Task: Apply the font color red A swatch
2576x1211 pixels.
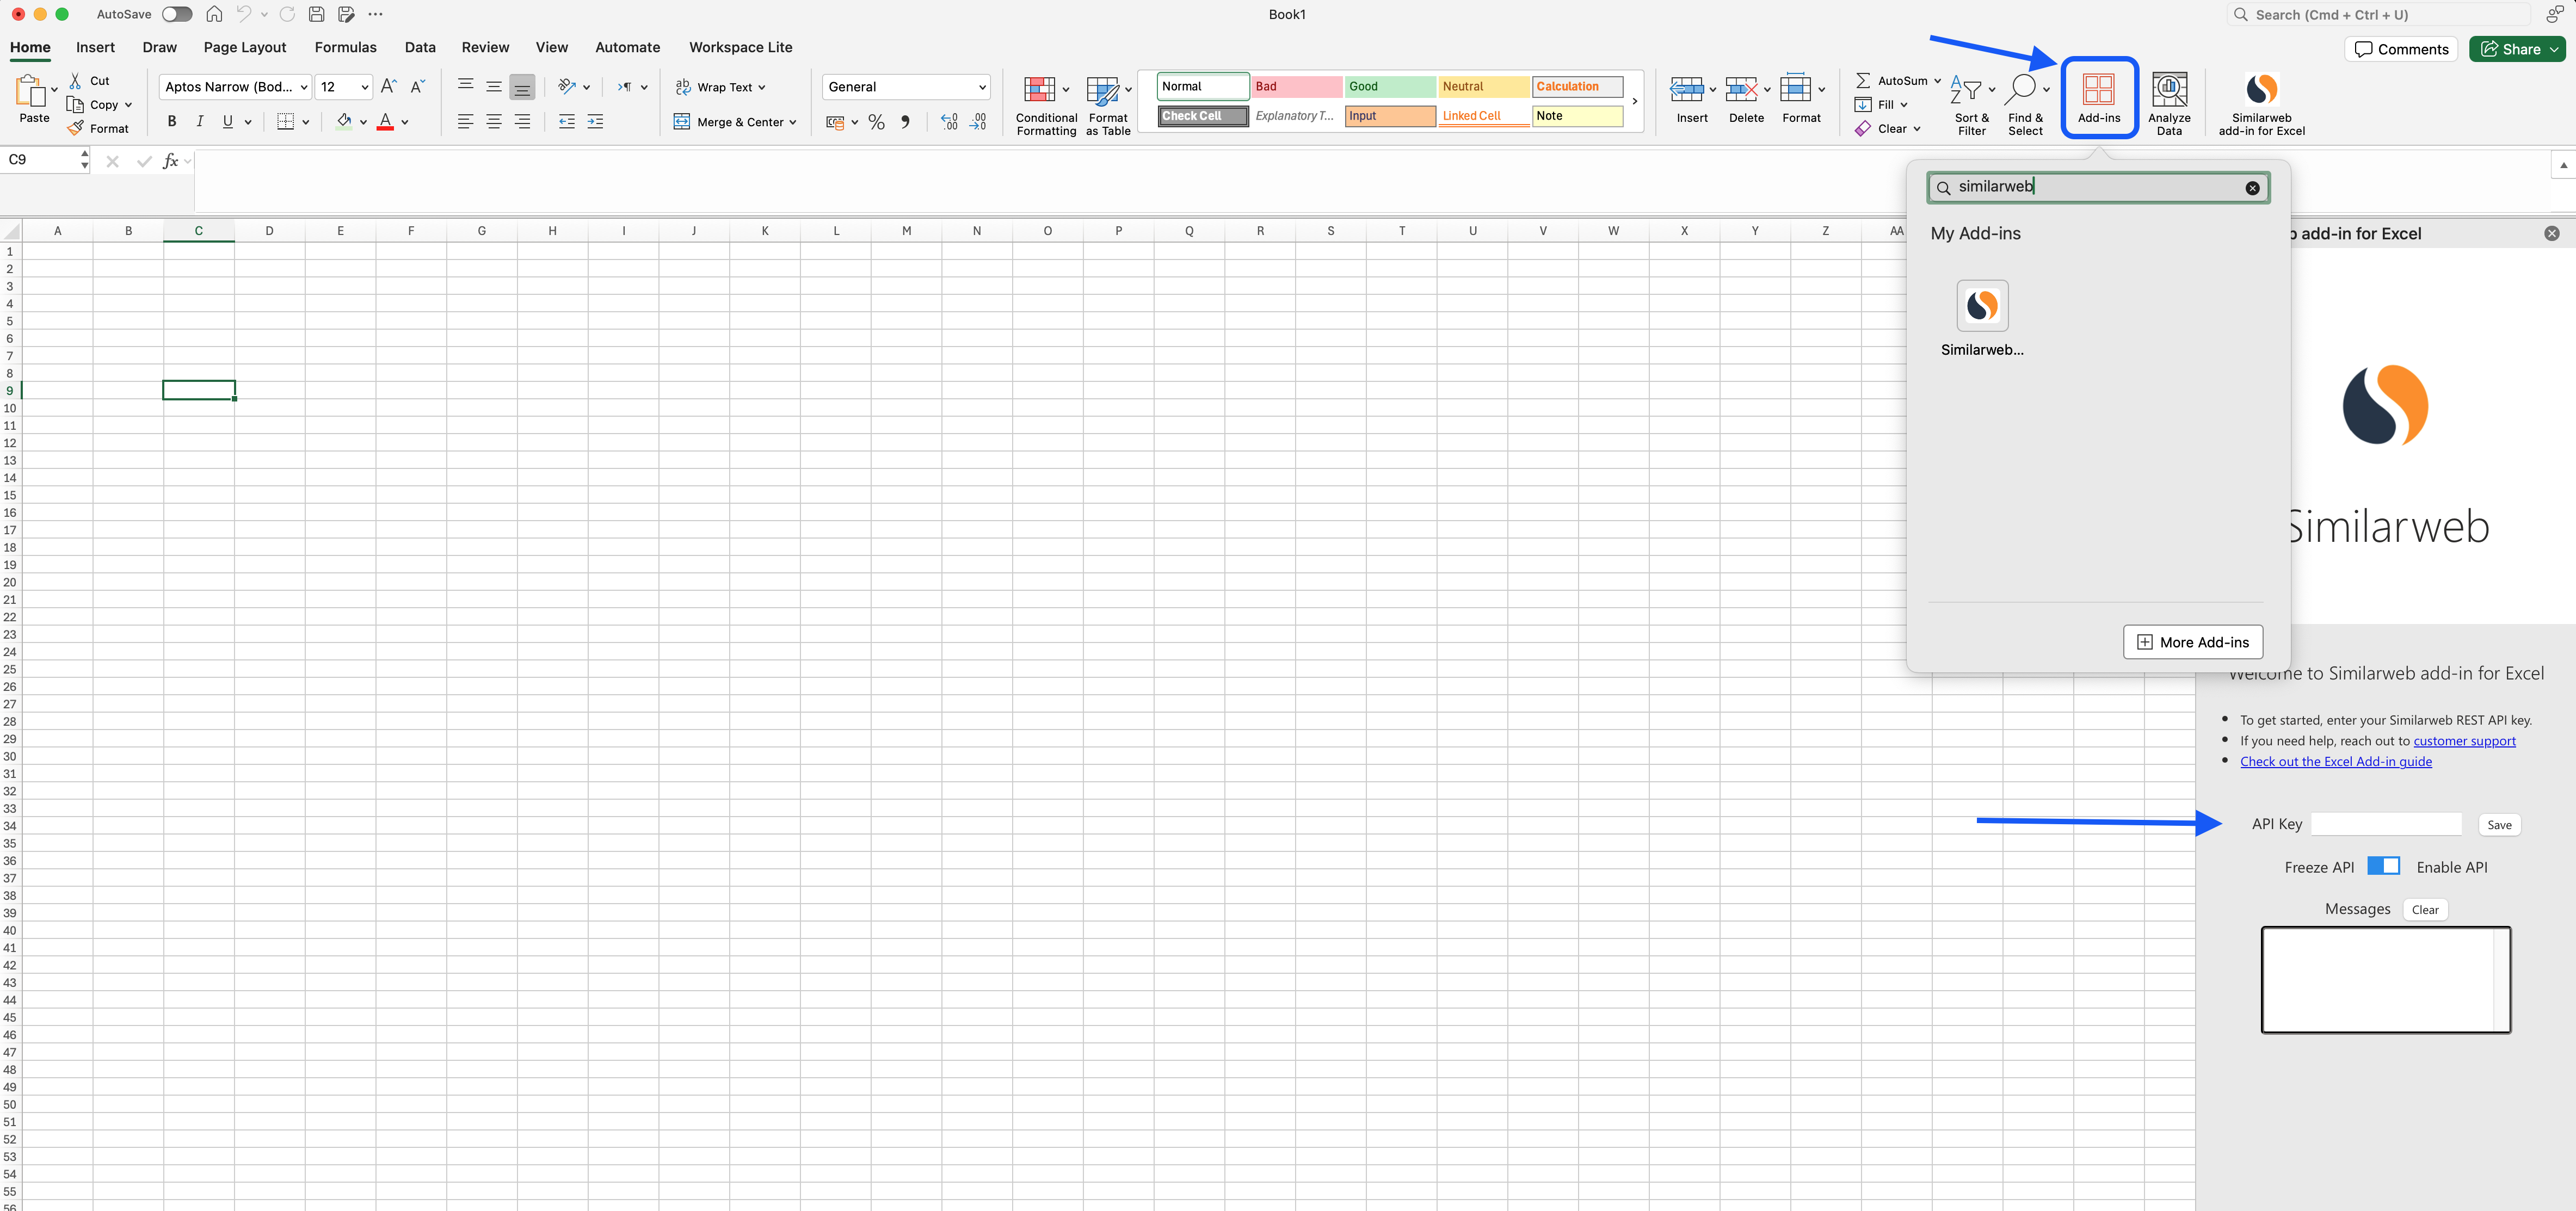Action: [x=386, y=121]
